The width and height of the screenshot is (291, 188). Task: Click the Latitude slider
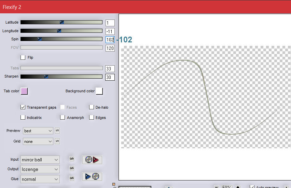pos(61,22)
